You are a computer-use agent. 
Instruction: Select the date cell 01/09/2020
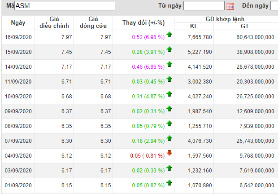click(18, 185)
